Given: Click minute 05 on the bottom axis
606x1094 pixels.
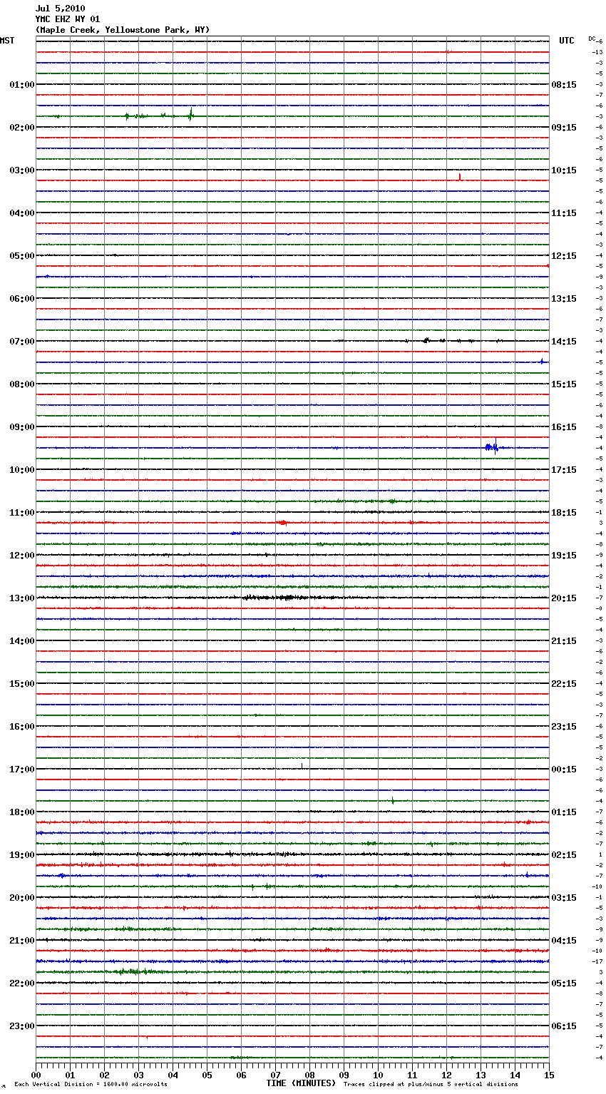Looking at the screenshot, I should tap(207, 1075).
